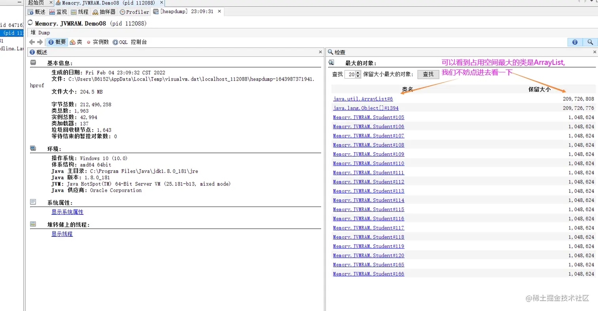The image size is (598, 311).
Task: Open Memory.JVMRAM.Student#119 link
Action: click(369, 246)
